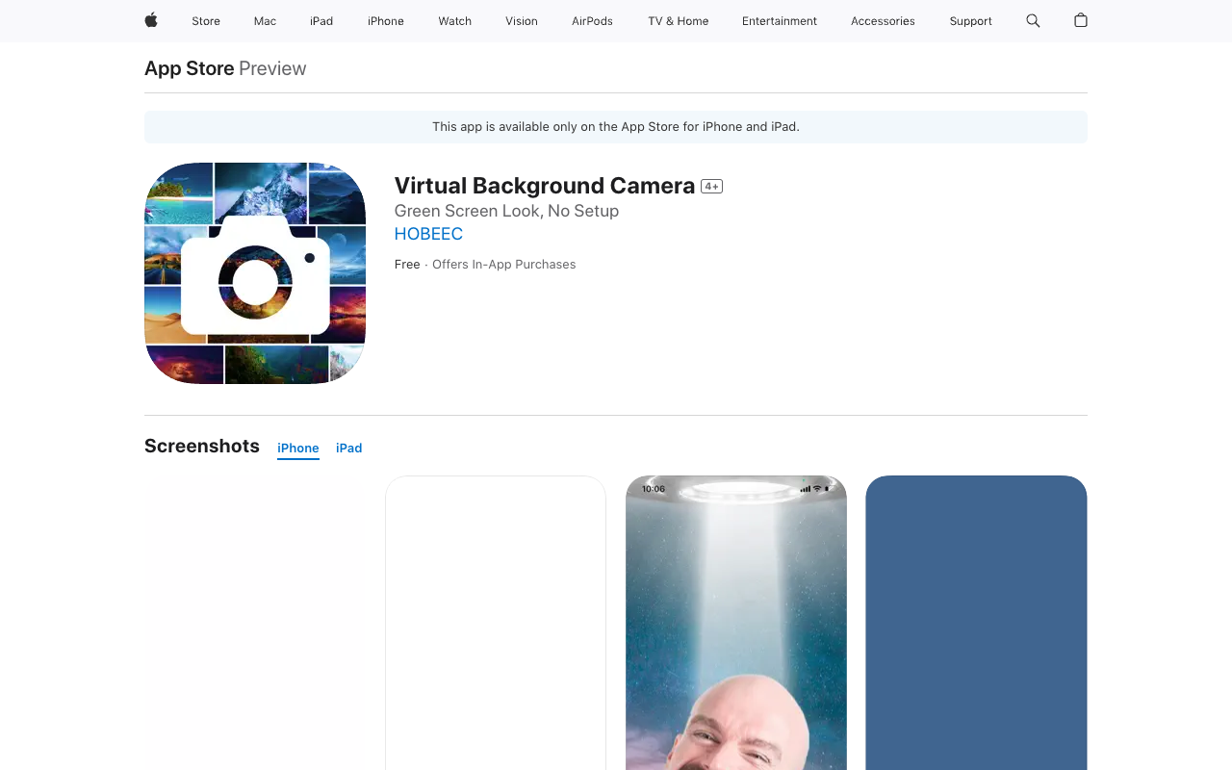Click the Free price label
This screenshot has height=770, width=1232.
(x=407, y=265)
